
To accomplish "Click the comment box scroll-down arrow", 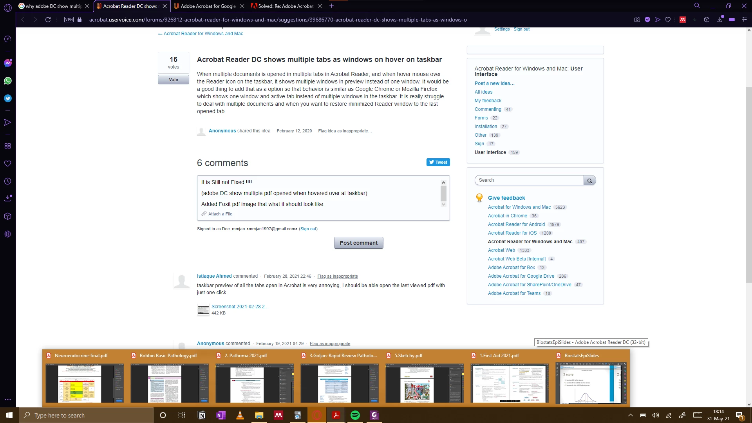I will point(443,204).
